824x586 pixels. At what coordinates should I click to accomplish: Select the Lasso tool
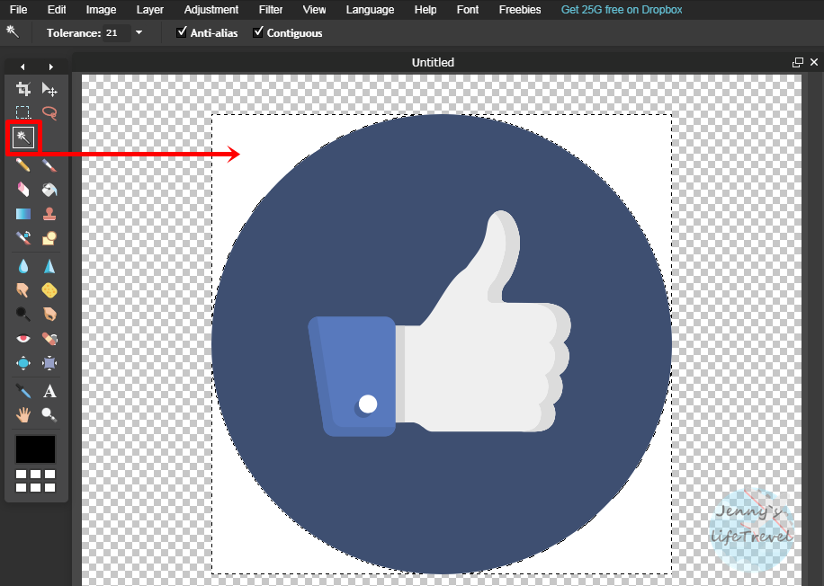click(49, 112)
